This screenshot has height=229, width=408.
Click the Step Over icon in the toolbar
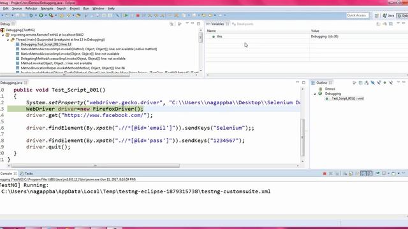coord(156,15)
